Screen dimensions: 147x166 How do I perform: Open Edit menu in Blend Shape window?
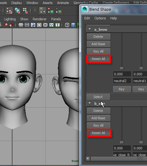pyautogui.click(x=87, y=18)
